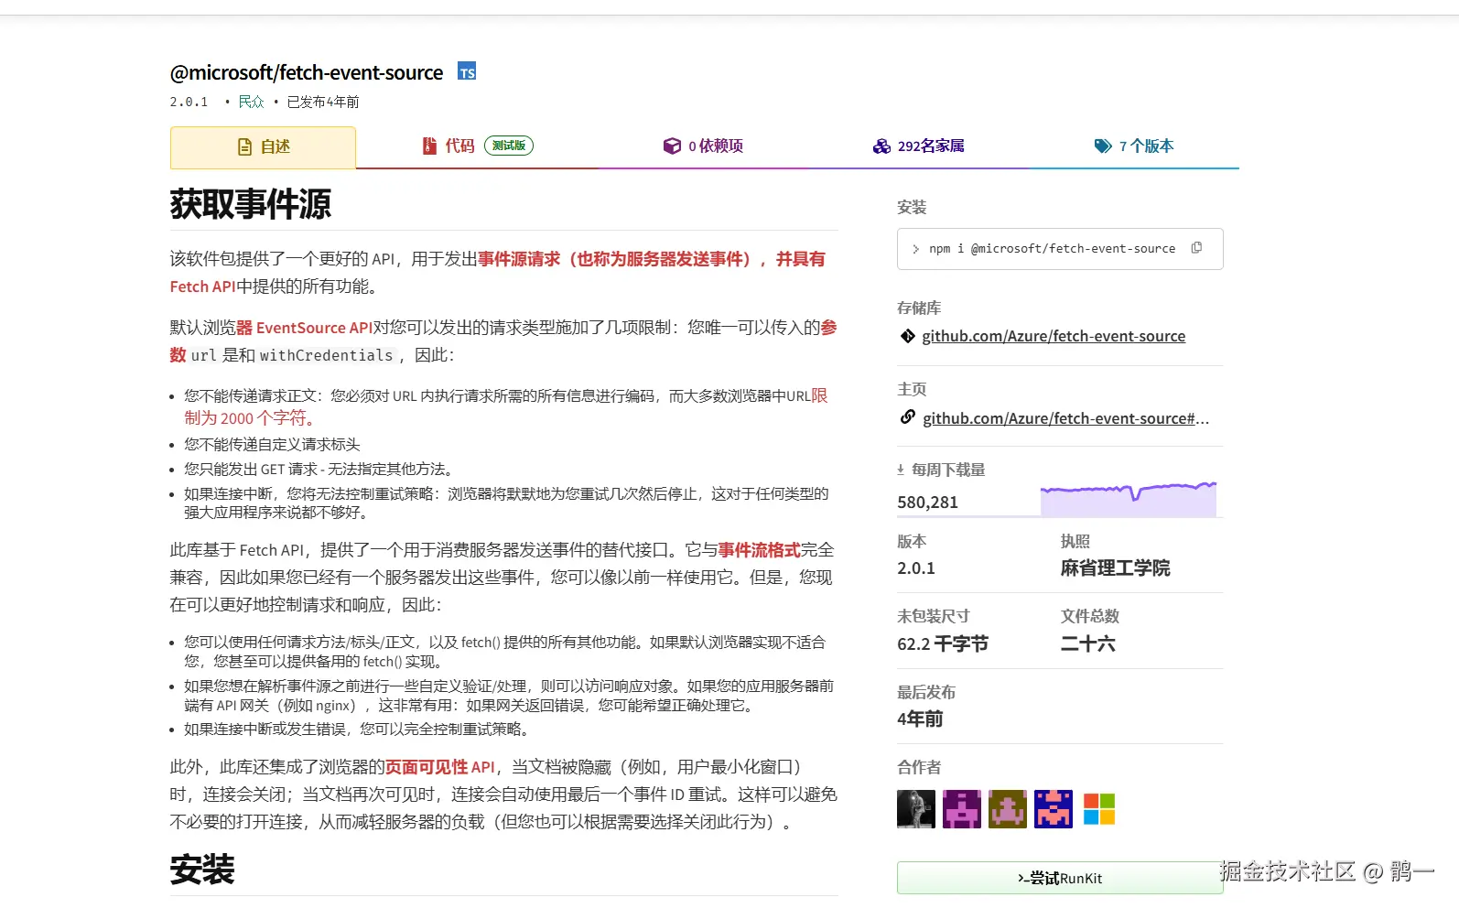The height and width of the screenshot is (908, 1459).
Task: Click the git repository diamond icon
Action: 907,336
